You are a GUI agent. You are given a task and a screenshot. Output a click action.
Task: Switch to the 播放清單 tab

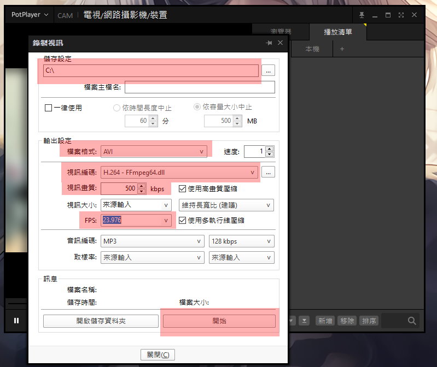point(338,32)
